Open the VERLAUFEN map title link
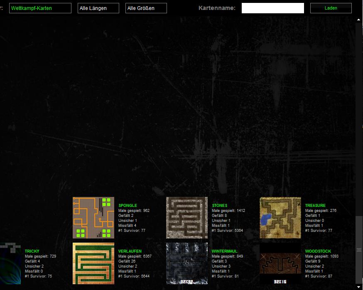Image resolution: width=363 pixels, height=290 pixels. [x=130, y=251]
